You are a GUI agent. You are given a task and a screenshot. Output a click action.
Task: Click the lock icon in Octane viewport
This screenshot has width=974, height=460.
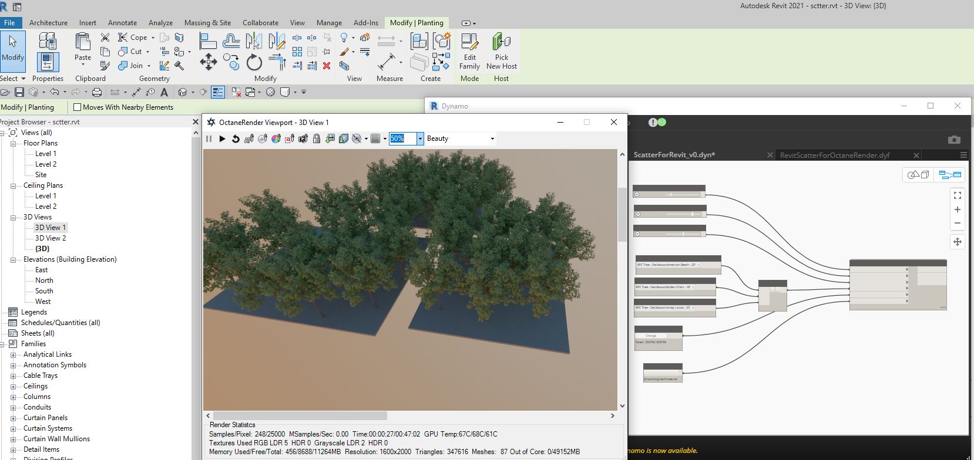tap(317, 139)
